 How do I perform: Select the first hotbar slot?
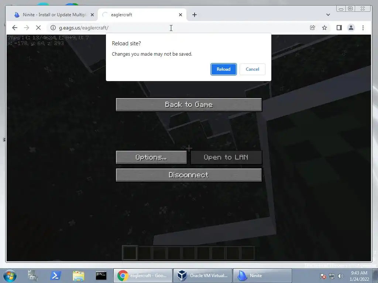130,253
